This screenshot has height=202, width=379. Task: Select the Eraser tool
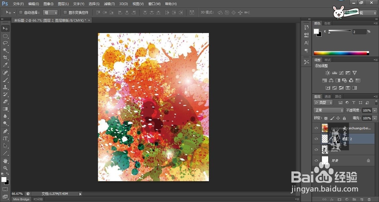click(5, 102)
